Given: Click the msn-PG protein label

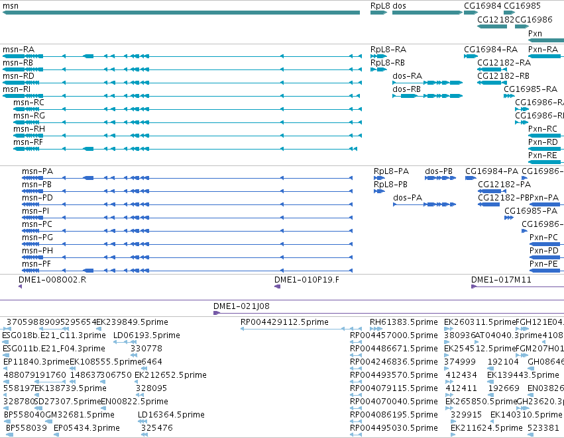Looking at the screenshot, I should 37,238.
